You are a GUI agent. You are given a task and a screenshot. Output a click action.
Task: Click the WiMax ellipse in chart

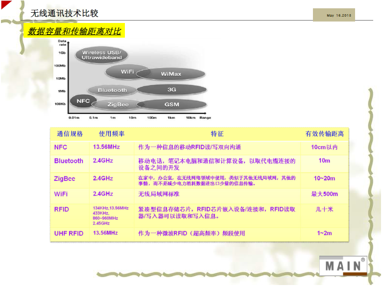point(171,74)
